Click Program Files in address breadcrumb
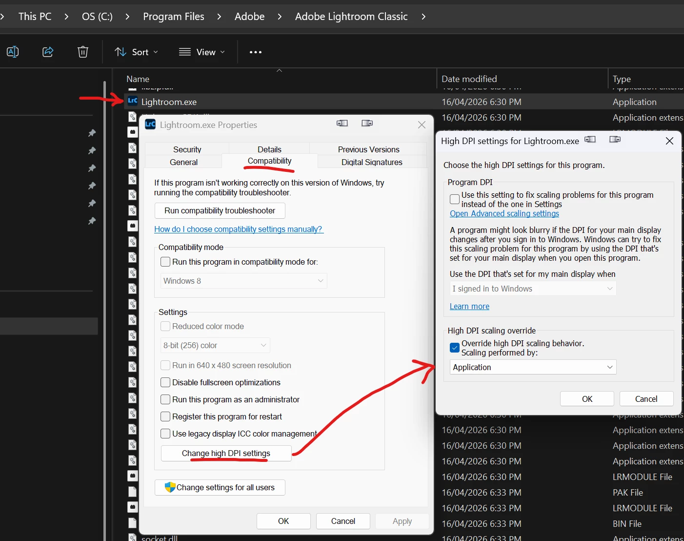The image size is (684, 541). click(174, 17)
